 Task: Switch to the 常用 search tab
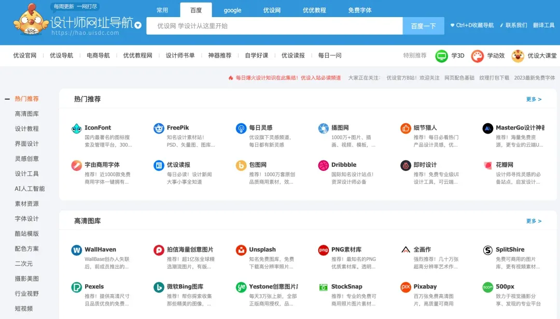[x=162, y=10]
